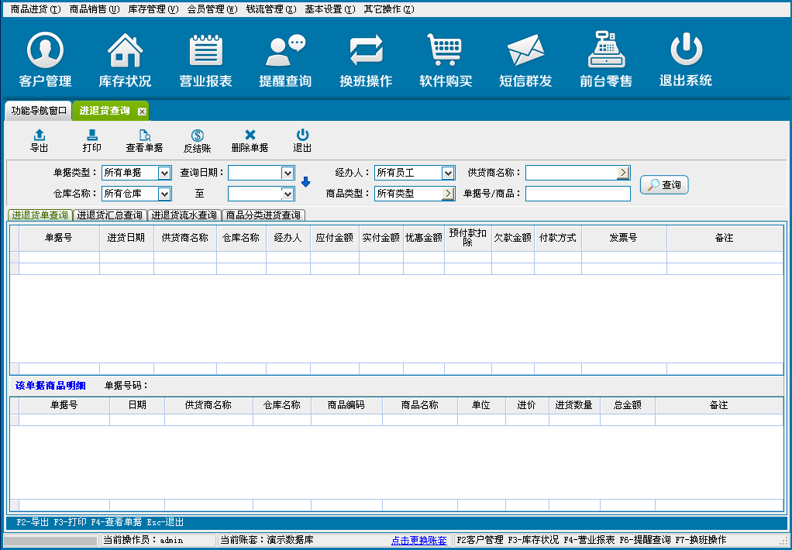
Task: Open the 经办人 employee dropdown
Action: (x=448, y=173)
